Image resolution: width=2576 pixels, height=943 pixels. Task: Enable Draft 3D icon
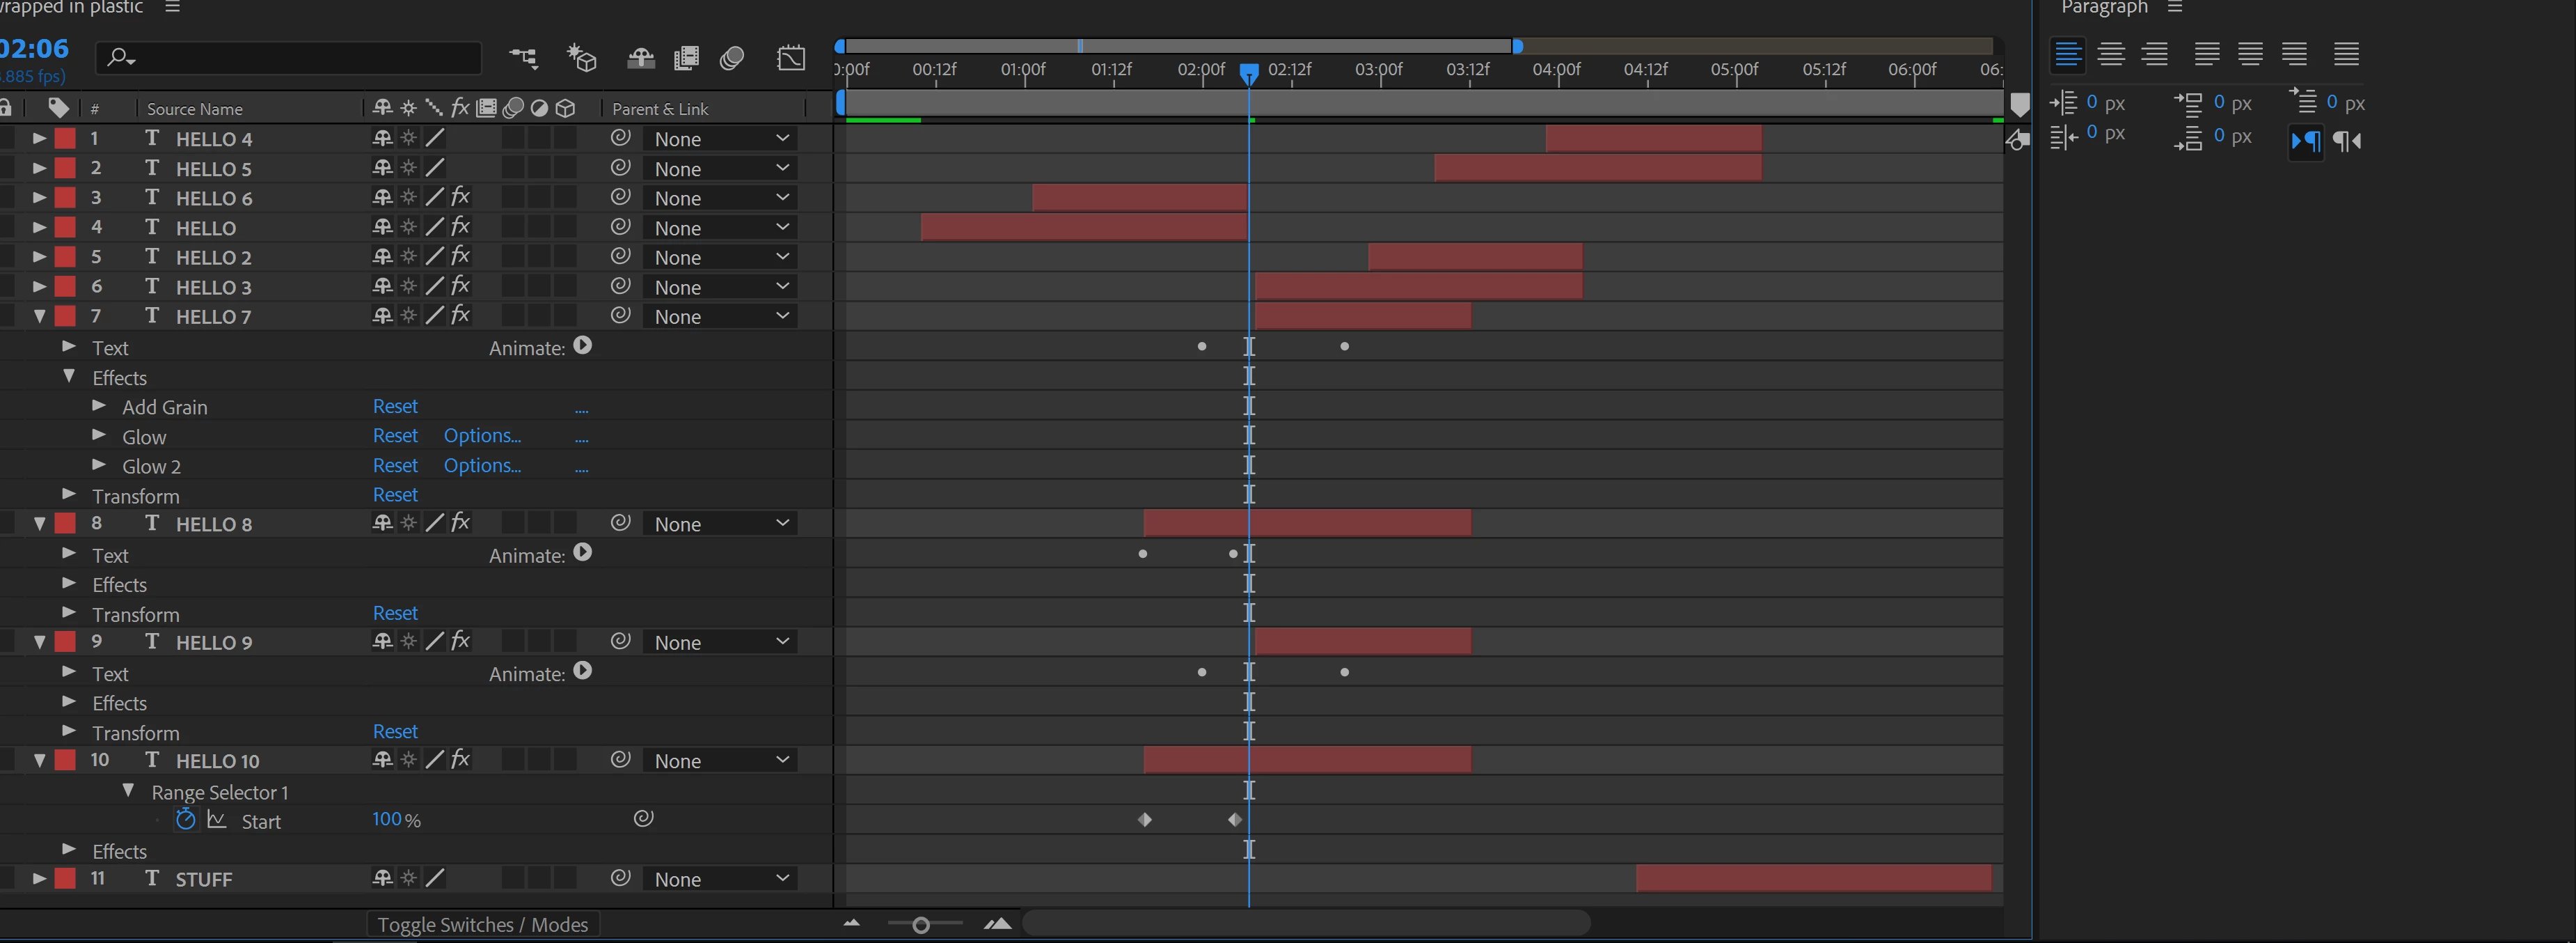pos(581,58)
